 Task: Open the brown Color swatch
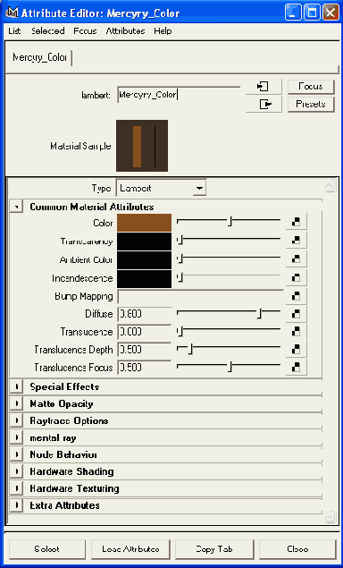click(144, 223)
